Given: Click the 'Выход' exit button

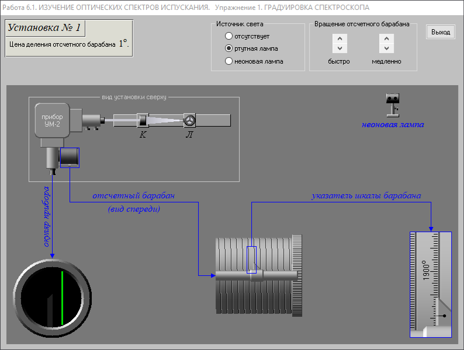Looking at the screenshot, I should point(441,32).
